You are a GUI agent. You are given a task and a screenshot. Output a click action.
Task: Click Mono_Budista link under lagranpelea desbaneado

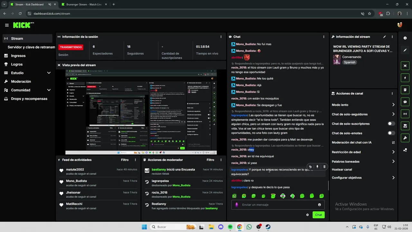tap(181, 186)
